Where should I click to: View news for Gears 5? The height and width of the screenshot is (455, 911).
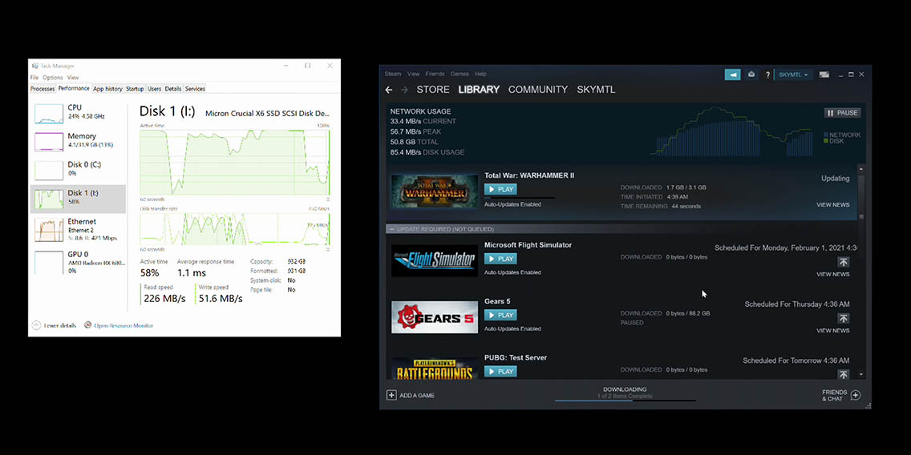[832, 331]
